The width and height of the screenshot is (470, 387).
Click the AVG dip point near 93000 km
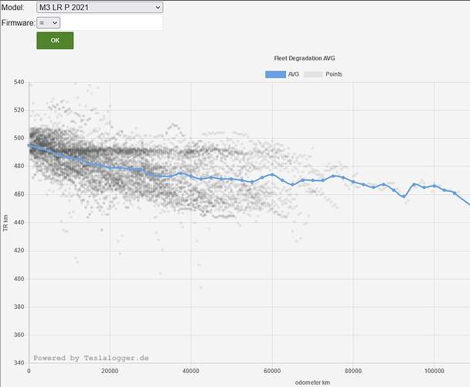(404, 197)
